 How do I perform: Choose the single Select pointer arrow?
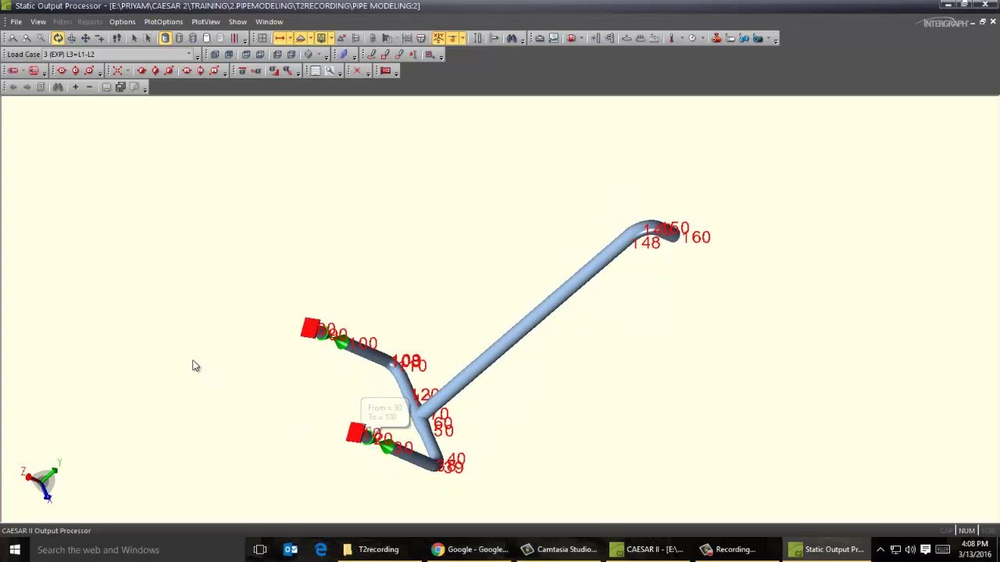134,37
